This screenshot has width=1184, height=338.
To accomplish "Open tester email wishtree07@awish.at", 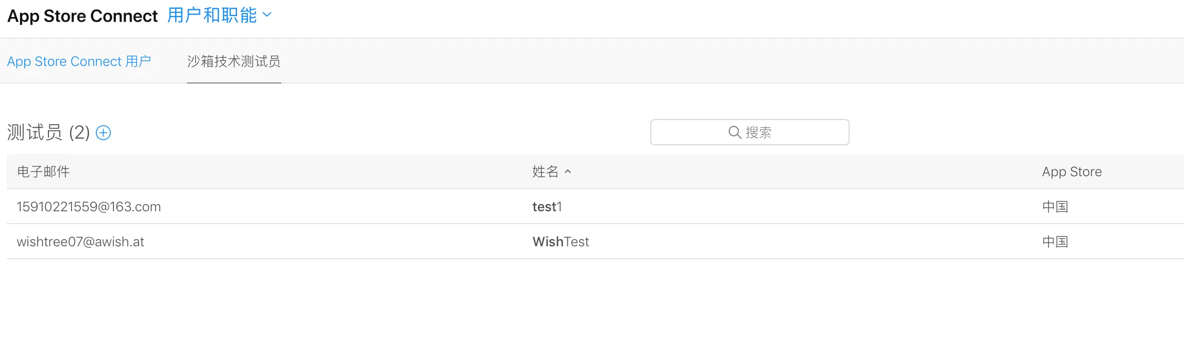I will pyautogui.click(x=80, y=242).
